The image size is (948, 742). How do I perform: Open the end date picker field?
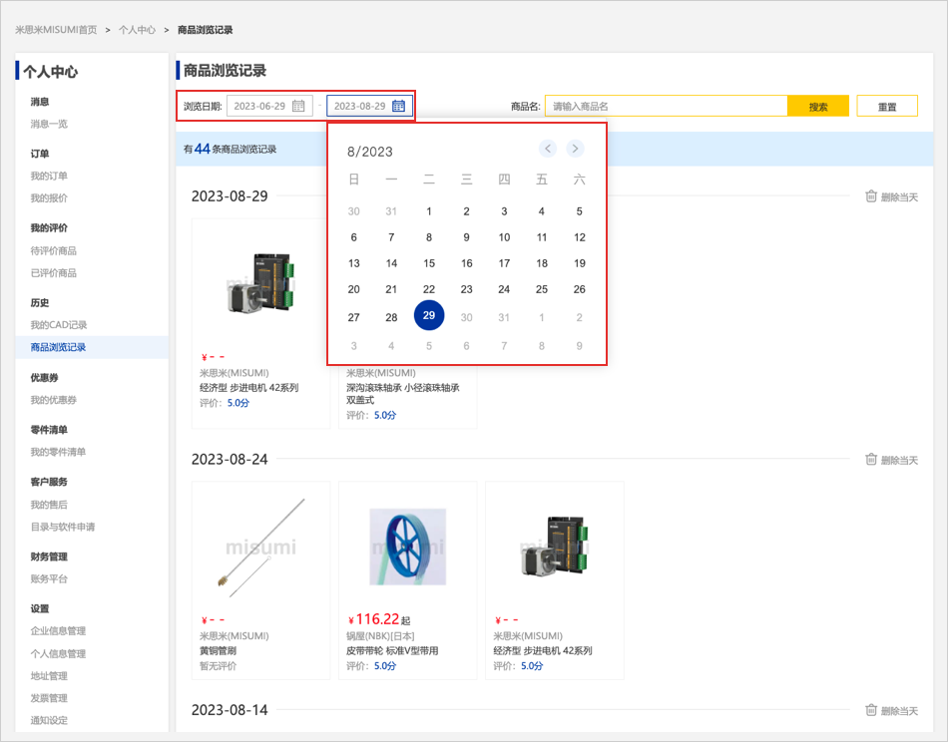tap(359, 106)
